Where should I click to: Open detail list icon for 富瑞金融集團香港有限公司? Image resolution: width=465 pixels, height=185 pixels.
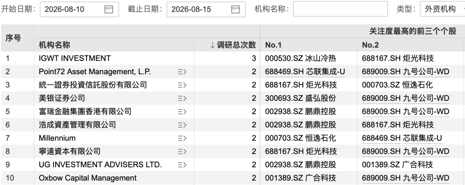coord(182,112)
